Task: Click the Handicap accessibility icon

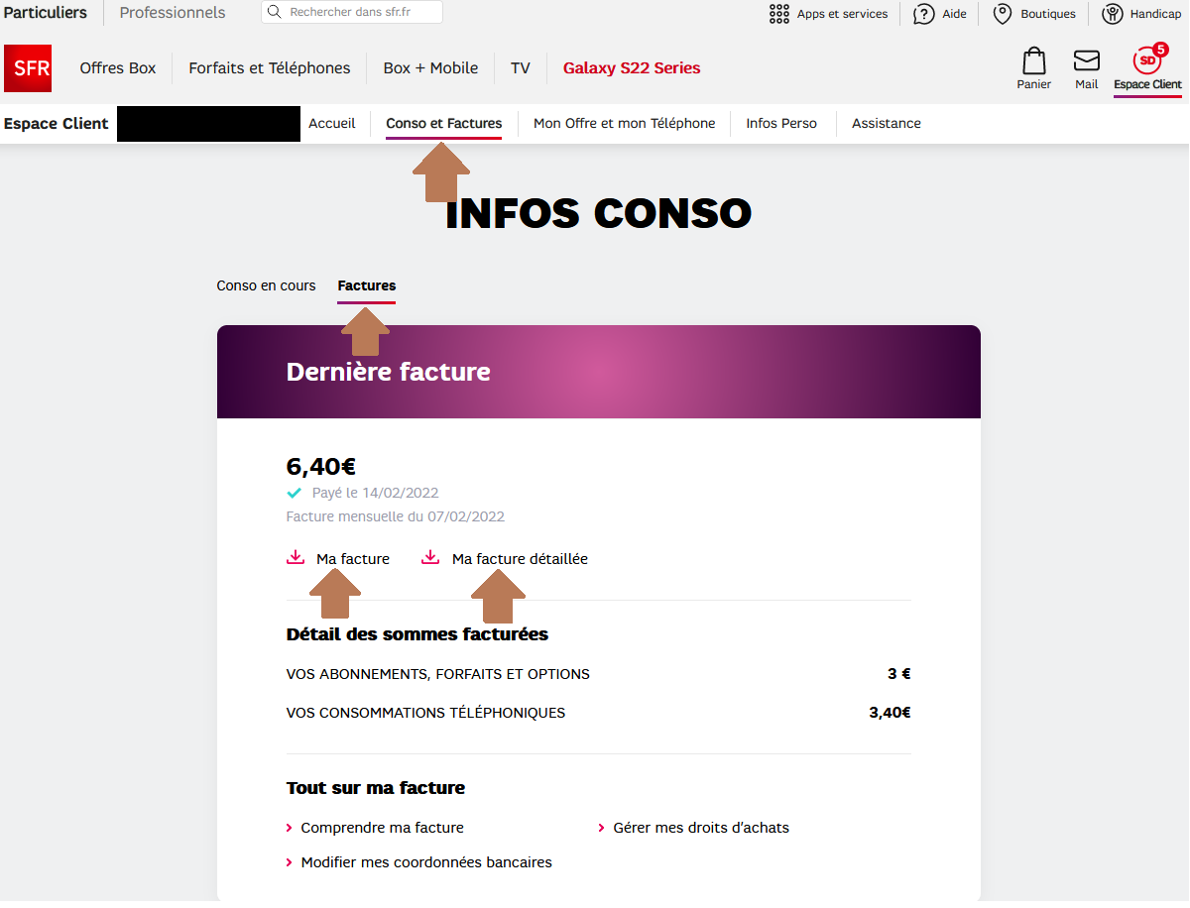Action: 1113,14
